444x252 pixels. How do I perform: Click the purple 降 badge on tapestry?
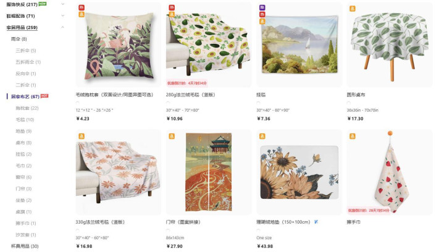pos(262,7)
